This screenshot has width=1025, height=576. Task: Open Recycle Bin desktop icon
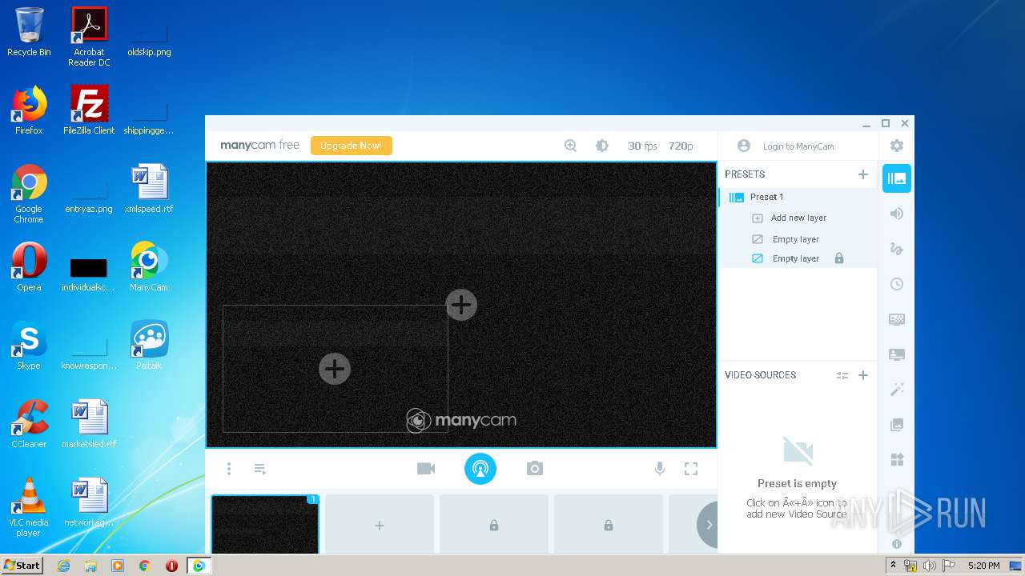point(29,32)
